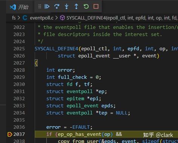Click the gutter beside line 2036
This screenshot has height=143, width=178.
[10, 127]
